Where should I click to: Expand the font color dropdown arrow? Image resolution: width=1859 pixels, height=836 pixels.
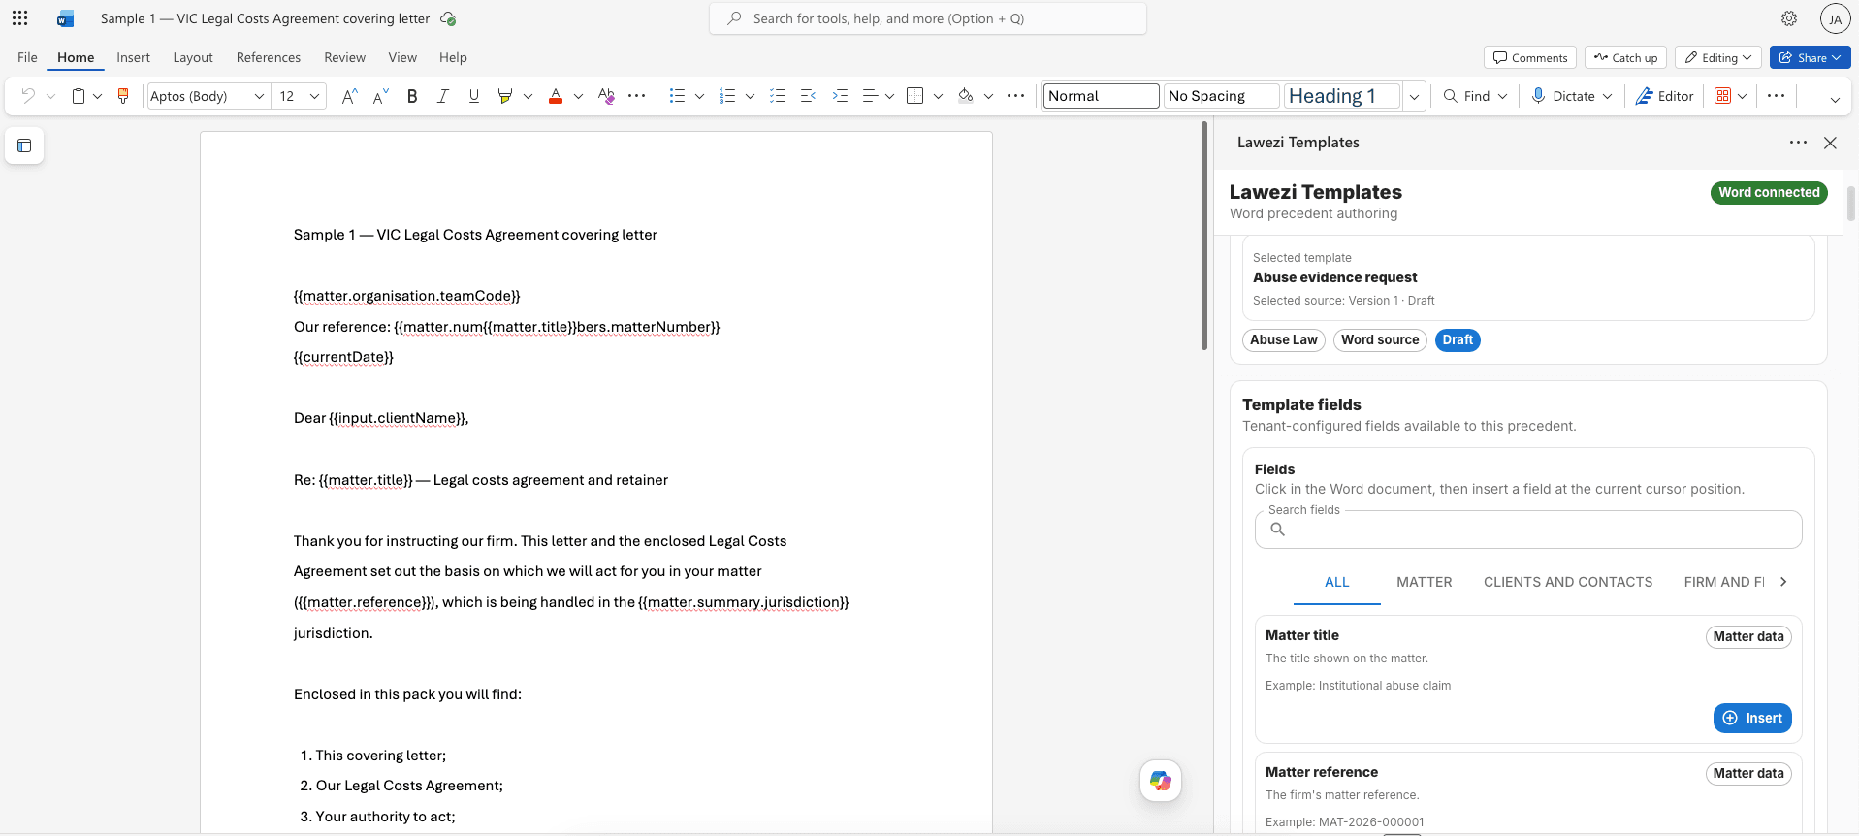578,96
